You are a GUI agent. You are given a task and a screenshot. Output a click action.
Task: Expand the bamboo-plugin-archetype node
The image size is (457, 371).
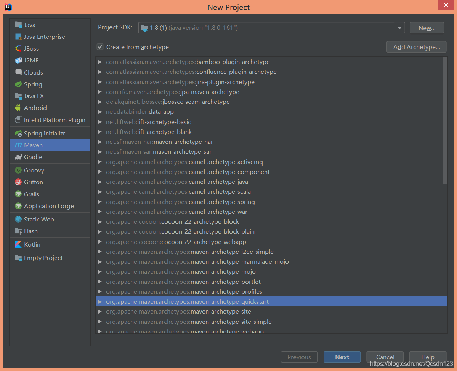pyautogui.click(x=100, y=62)
